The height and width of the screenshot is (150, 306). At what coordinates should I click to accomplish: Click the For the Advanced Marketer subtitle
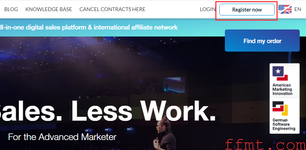[x=62, y=137]
